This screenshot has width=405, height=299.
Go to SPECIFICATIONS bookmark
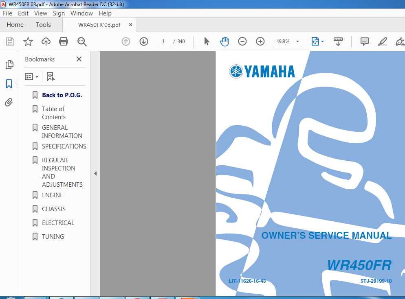click(64, 146)
